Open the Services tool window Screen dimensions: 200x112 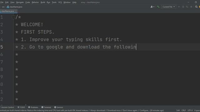click(59, 107)
